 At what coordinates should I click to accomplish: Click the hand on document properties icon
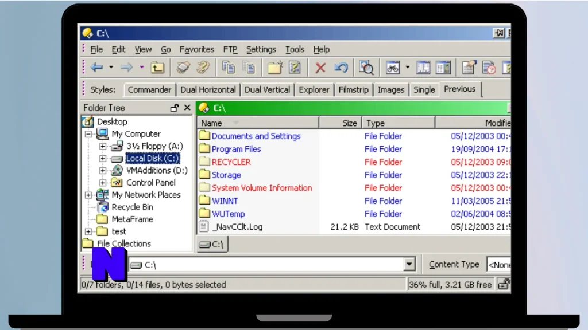point(469,68)
